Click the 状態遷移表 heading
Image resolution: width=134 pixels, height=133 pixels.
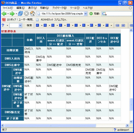coord(9,31)
